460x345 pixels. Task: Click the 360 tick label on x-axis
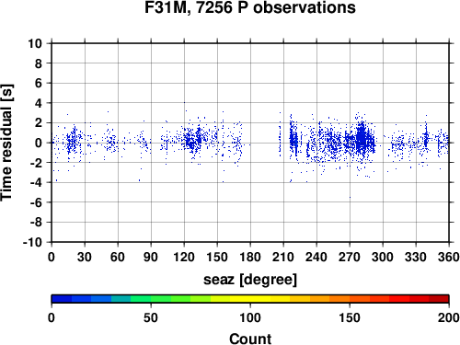coord(448,257)
